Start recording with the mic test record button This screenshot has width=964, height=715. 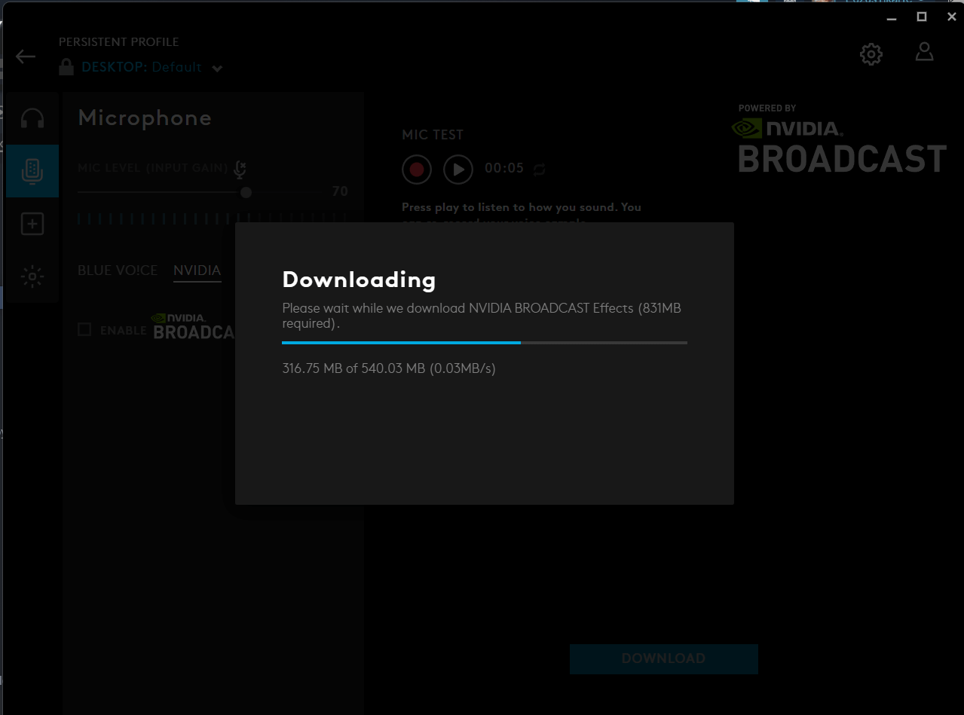point(417,170)
